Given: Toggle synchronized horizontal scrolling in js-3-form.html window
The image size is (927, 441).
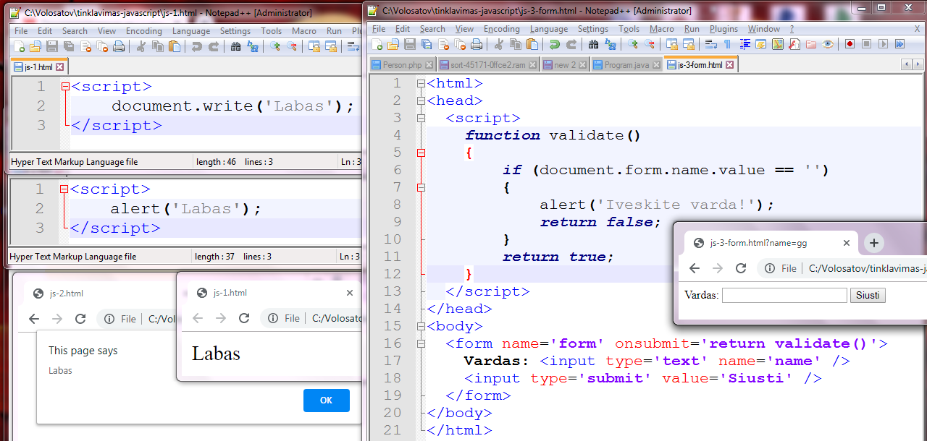Looking at the screenshot, I should 689,44.
